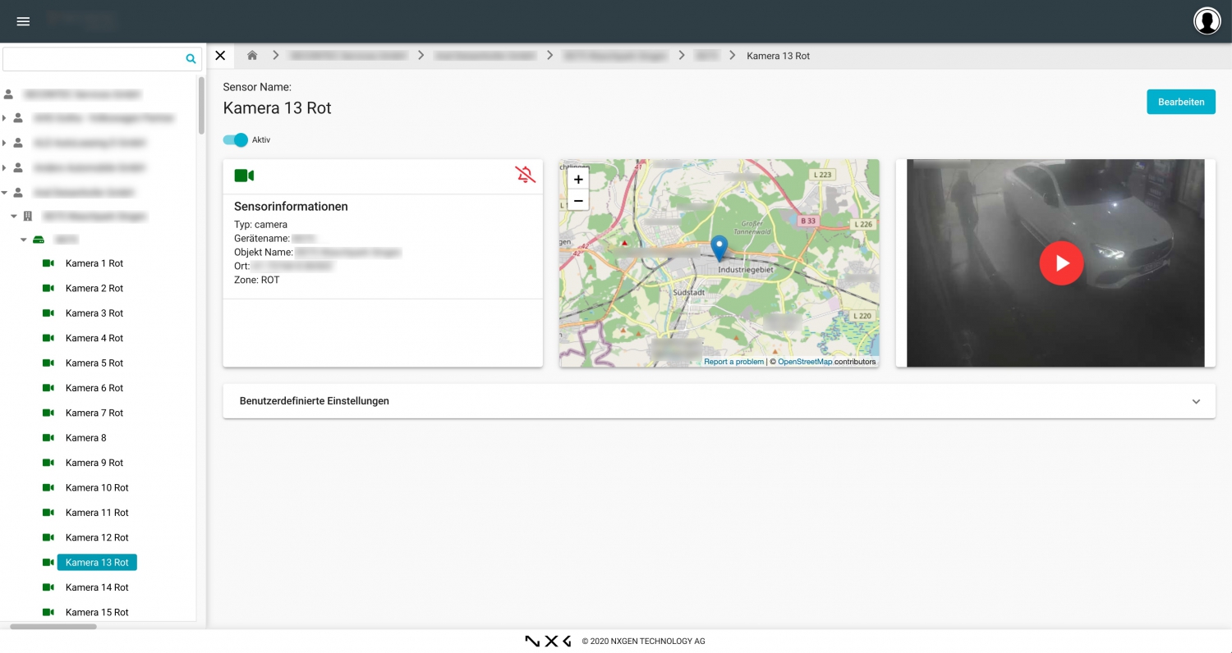This screenshot has height=653, width=1232.
Task: Select Kamera 8 in the tree
Action: 85,438
